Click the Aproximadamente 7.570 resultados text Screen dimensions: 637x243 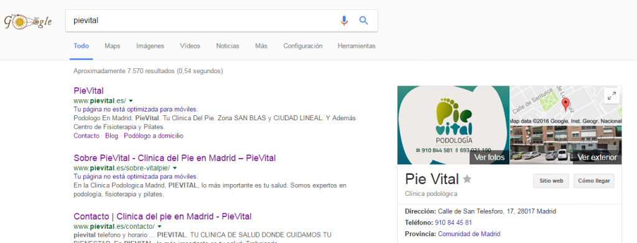(x=148, y=71)
